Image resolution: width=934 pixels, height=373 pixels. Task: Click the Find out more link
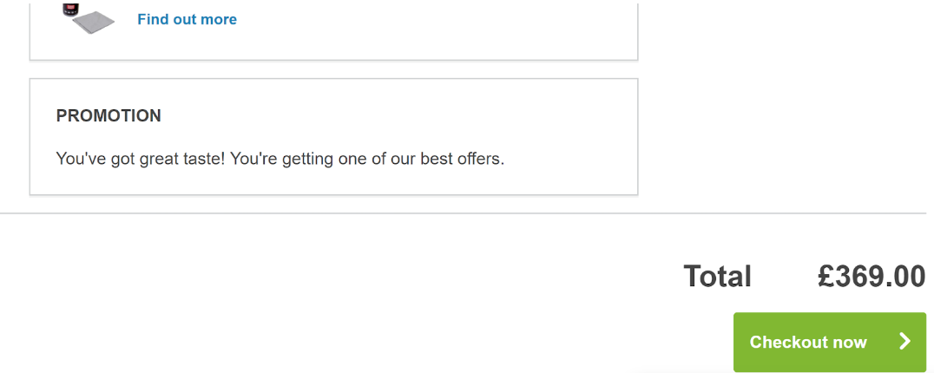click(187, 19)
